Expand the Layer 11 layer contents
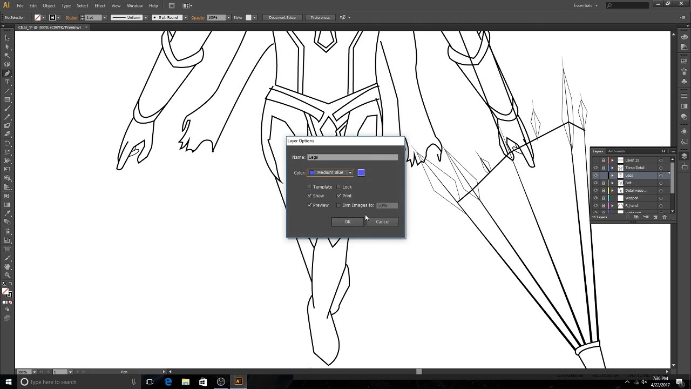691x389 pixels. tap(612, 160)
